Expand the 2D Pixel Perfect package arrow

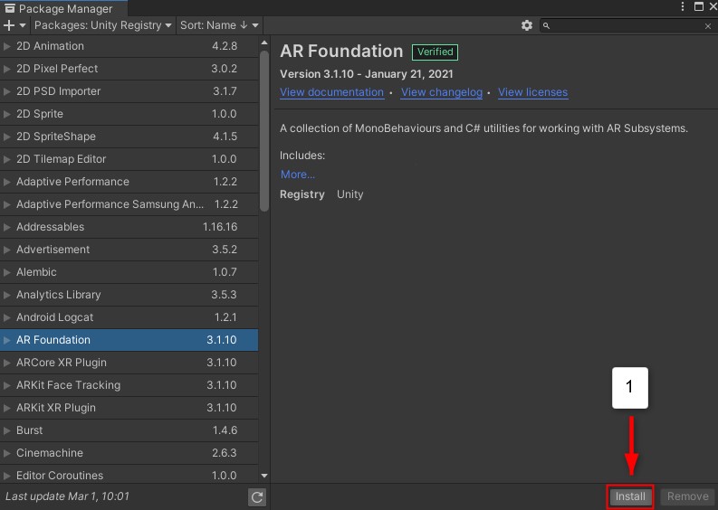click(7, 69)
